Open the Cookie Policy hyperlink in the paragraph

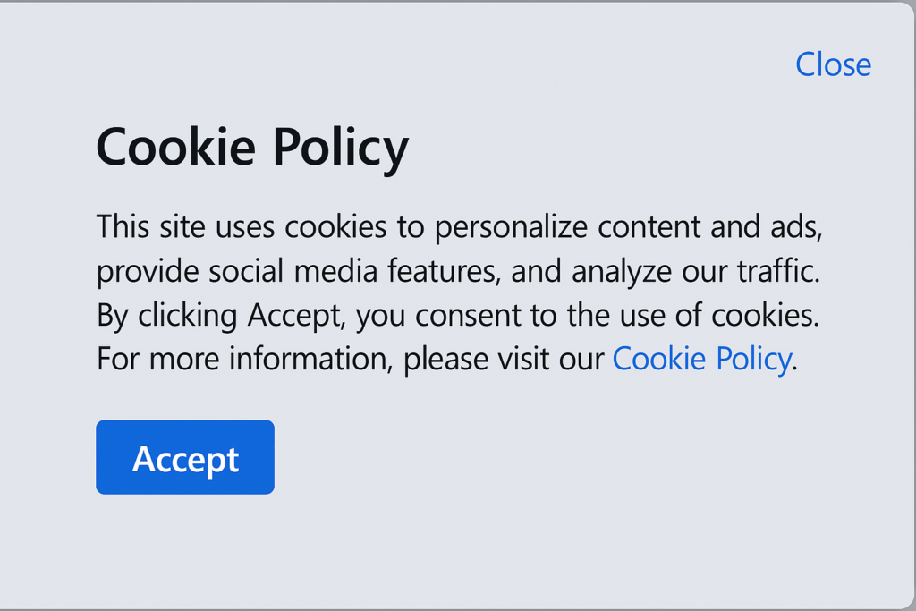[x=701, y=360]
